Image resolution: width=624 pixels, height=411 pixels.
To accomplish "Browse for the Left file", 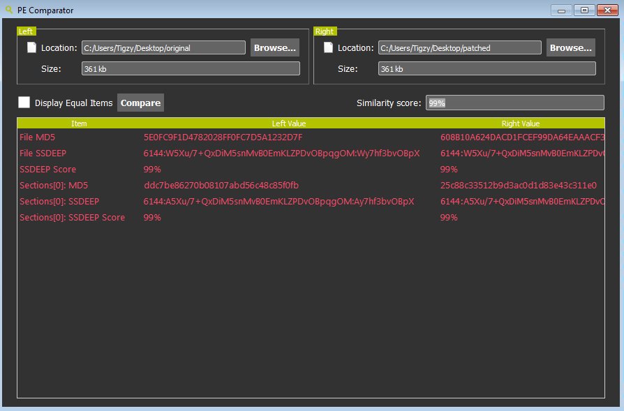I will coord(274,47).
